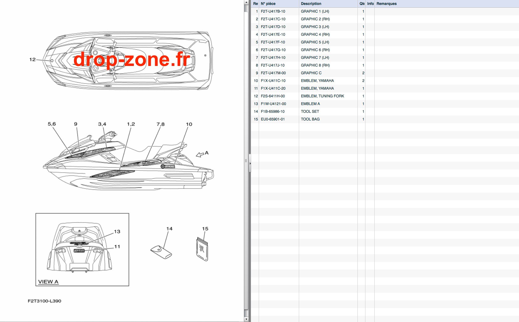Select part number F2T-U417G-10
Screen dimensions: 519x322
[273, 50]
